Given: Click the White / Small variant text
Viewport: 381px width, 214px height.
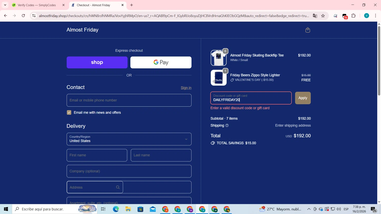Looking at the screenshot, I should [239, 60].
